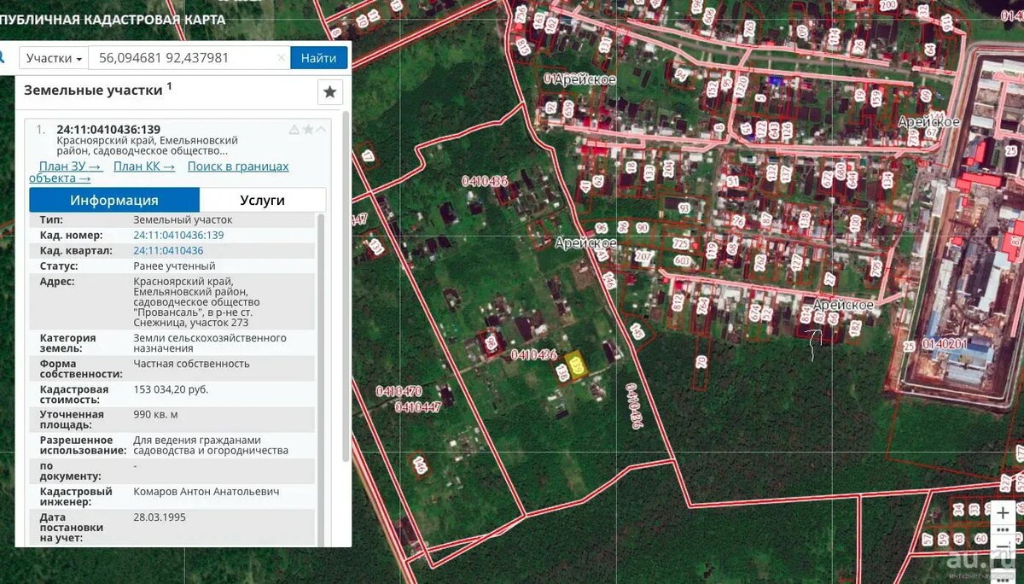The height and width of the screenshot is (584, 1024).
Task: Click the dots between the zoom buttons
Action: (1004, 529)
